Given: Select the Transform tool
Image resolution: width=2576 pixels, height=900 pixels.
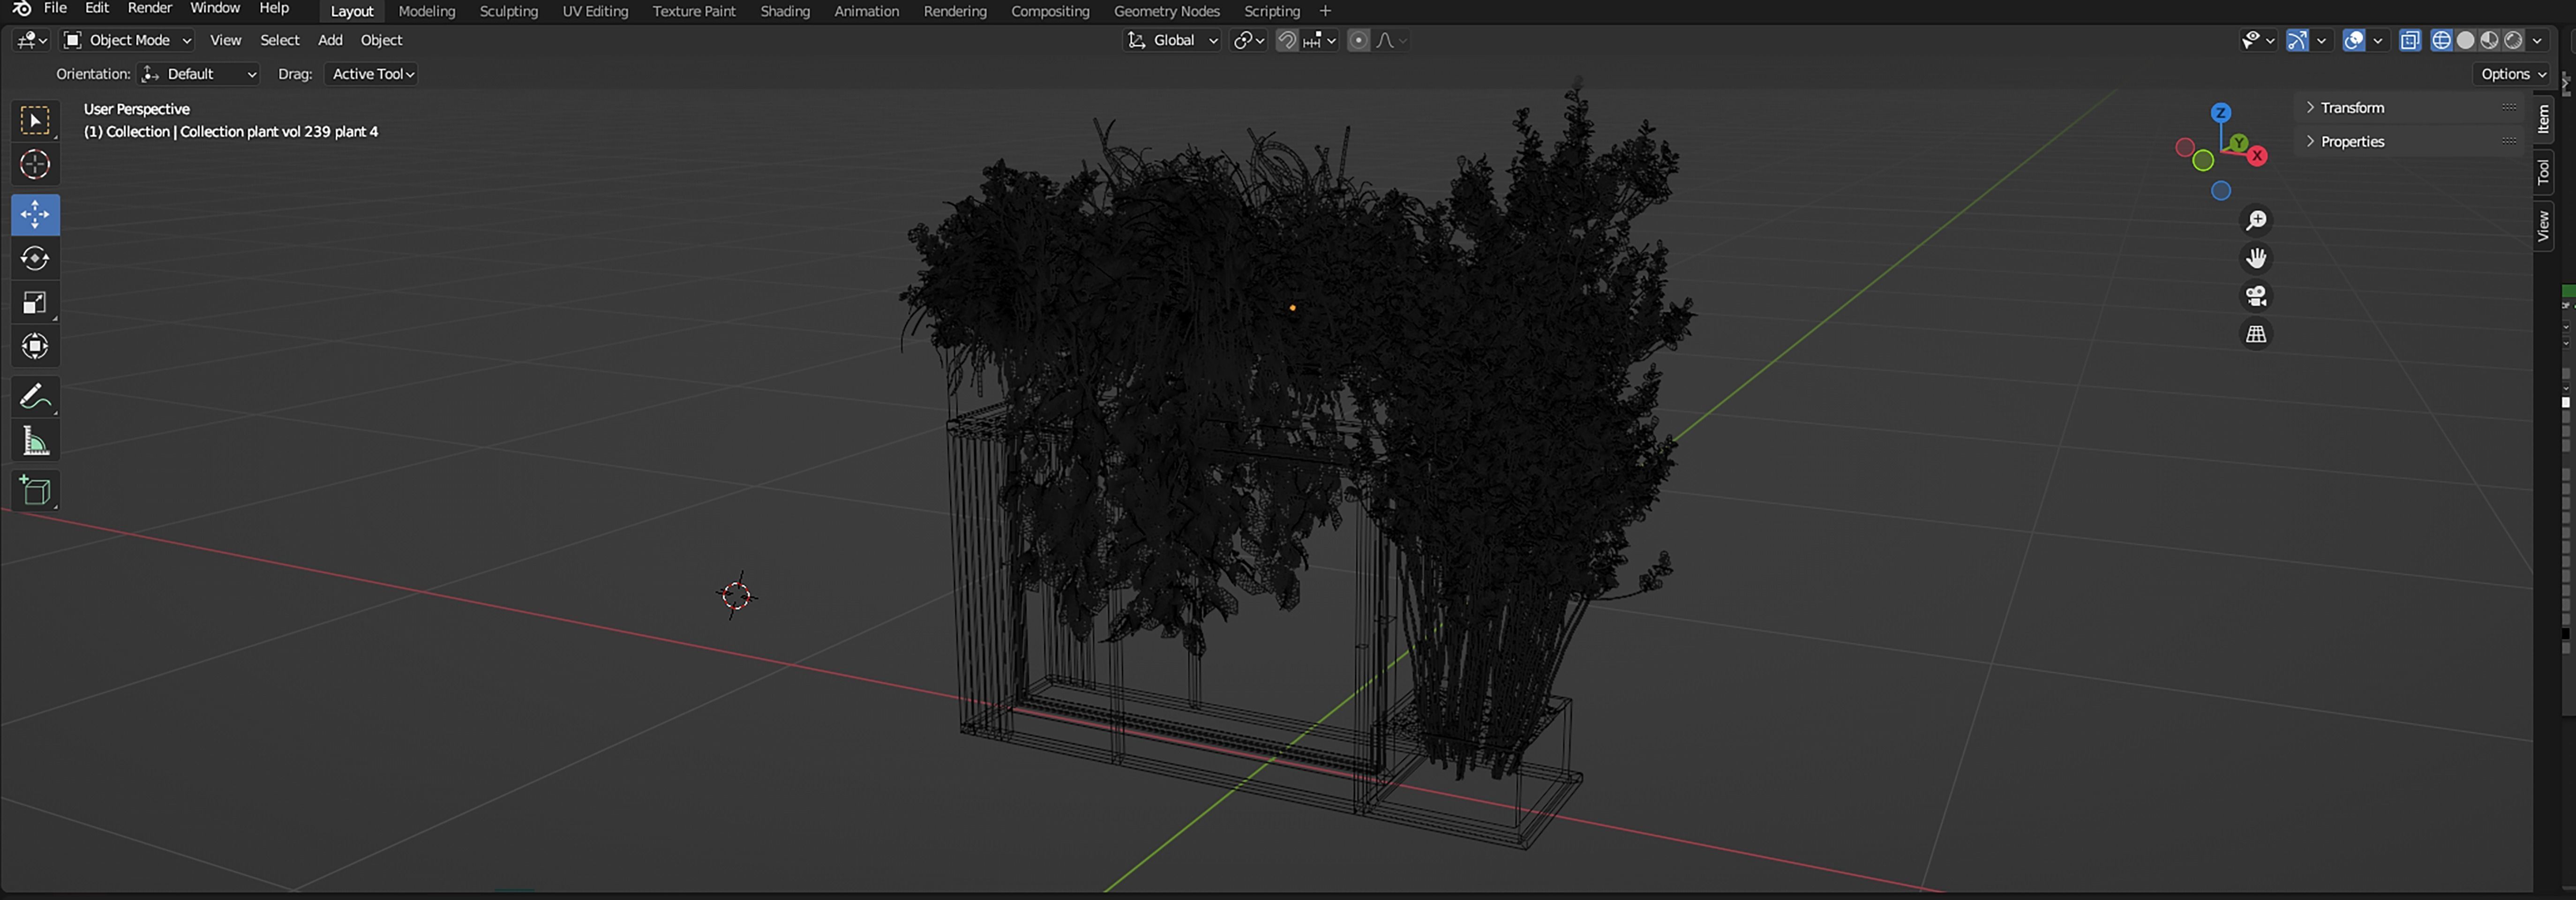Looking at the screenshot, I should (x=35, y=347).
